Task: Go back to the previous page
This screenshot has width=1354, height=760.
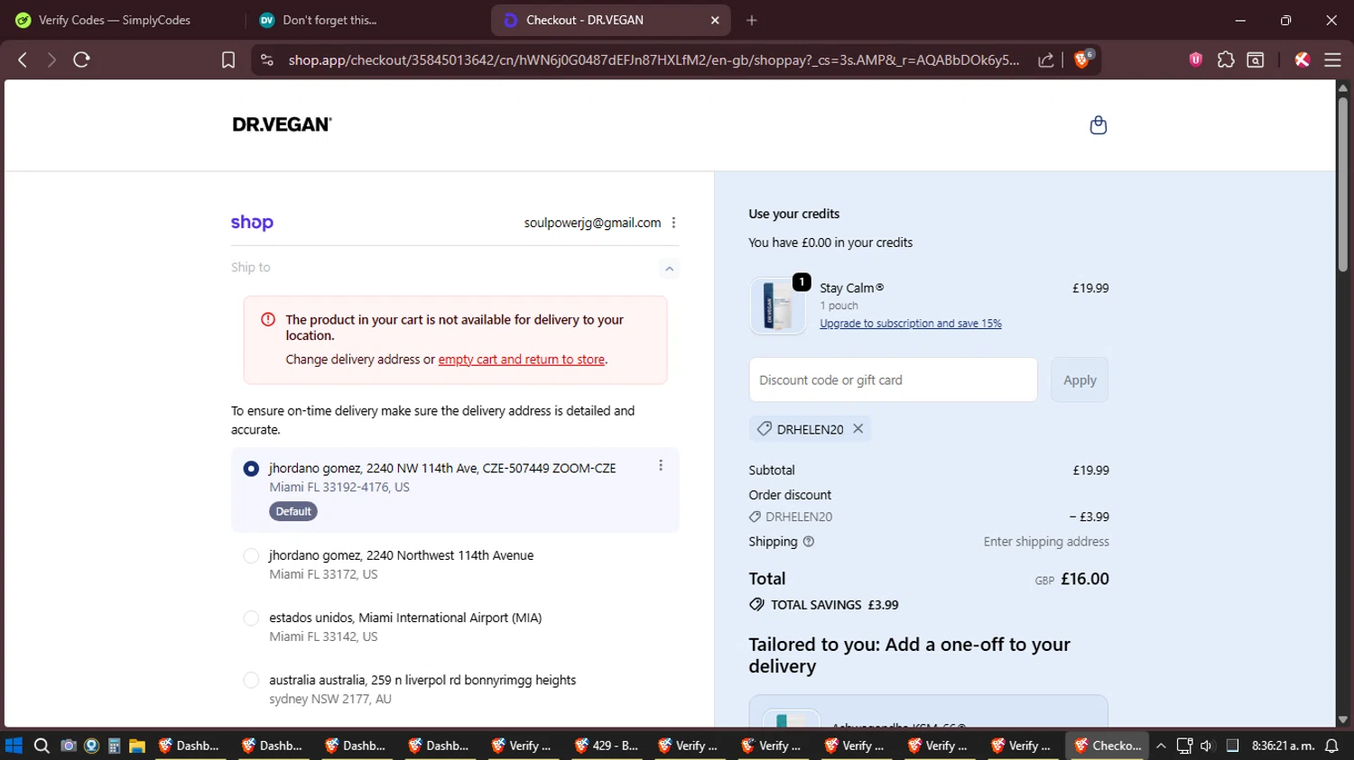Action: [23, 60]
